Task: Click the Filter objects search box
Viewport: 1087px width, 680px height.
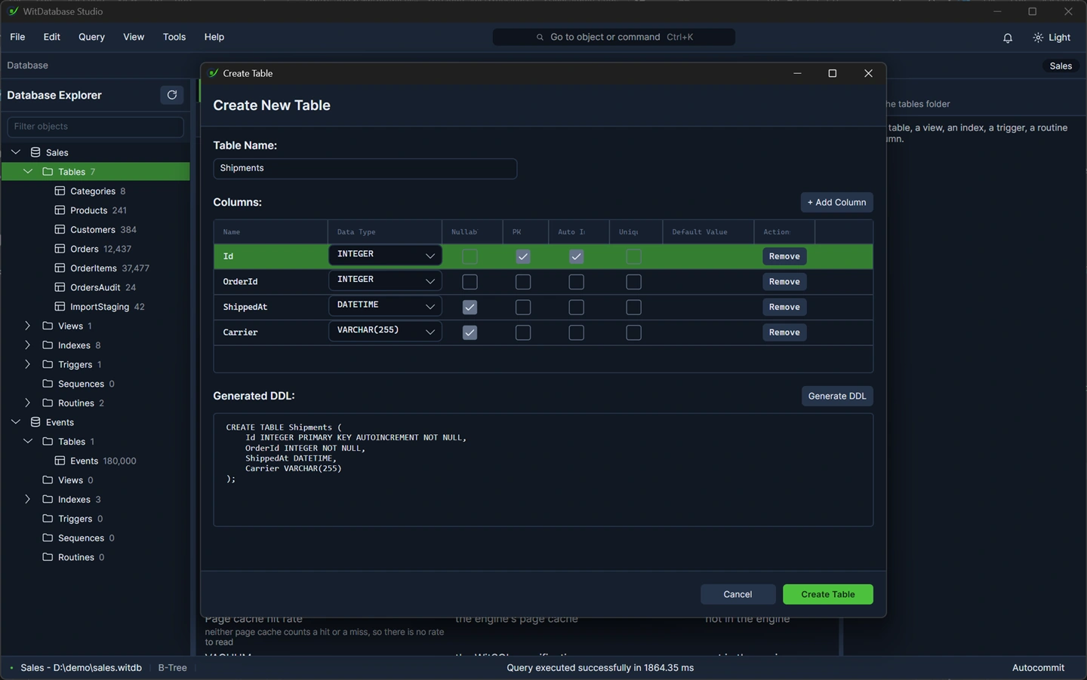Action: click(95, 127)
